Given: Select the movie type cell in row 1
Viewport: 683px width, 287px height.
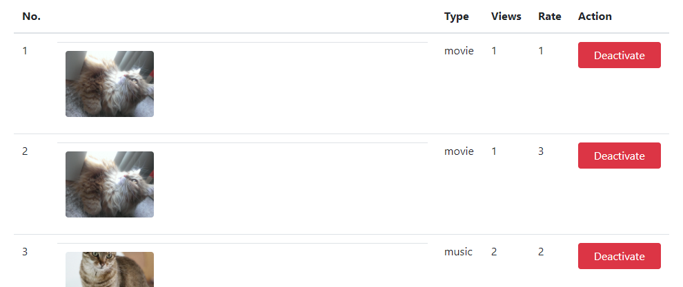Looking at the screenshot, I should tap(459, 51).
